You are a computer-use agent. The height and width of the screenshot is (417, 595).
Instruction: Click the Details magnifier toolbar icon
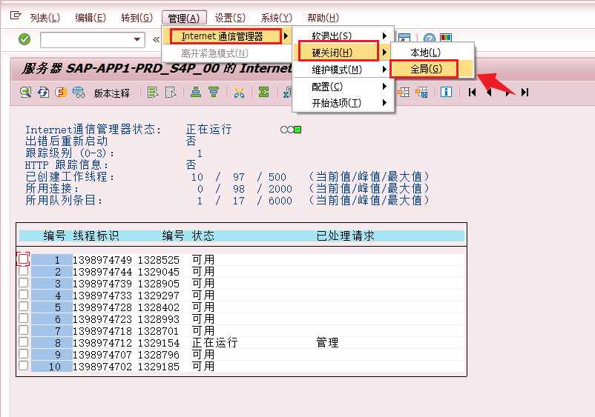coord(25,92)
